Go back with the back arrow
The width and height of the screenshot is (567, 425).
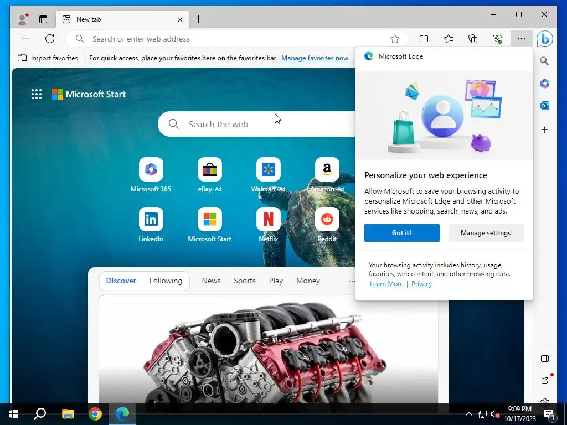coord(25,39)
